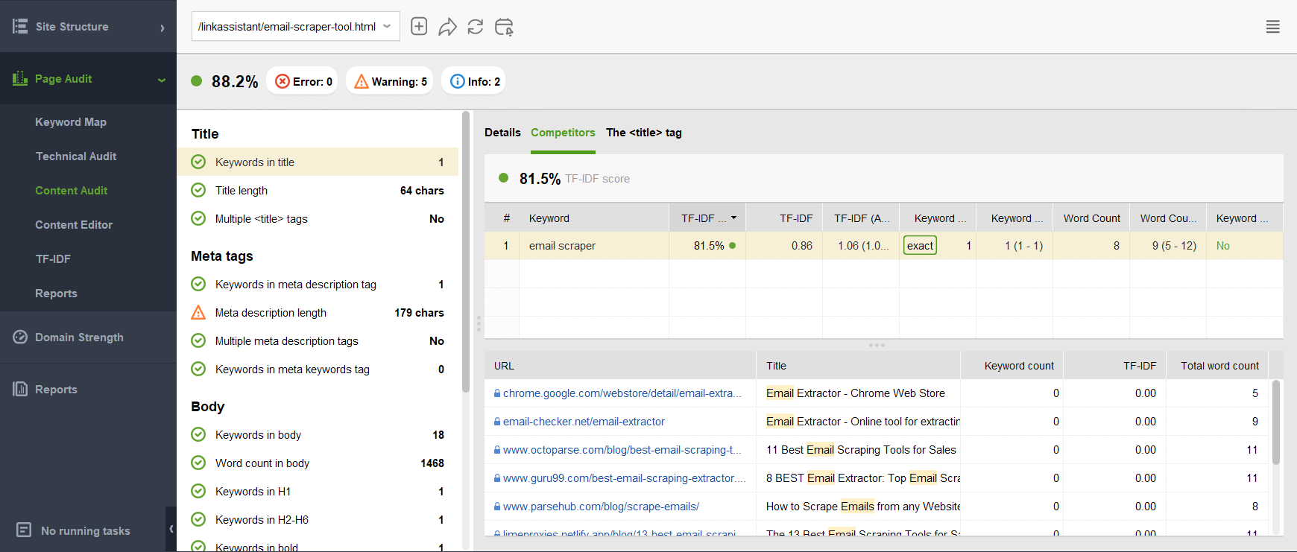Open Reports under Page Audit
This screenshot has width=1297, height=552.
pos(56,293)
